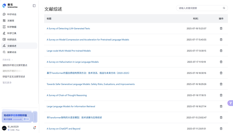The image size is (233, 133).
Task: Click the 文献综述 page heading
Action: coord(53,9)
